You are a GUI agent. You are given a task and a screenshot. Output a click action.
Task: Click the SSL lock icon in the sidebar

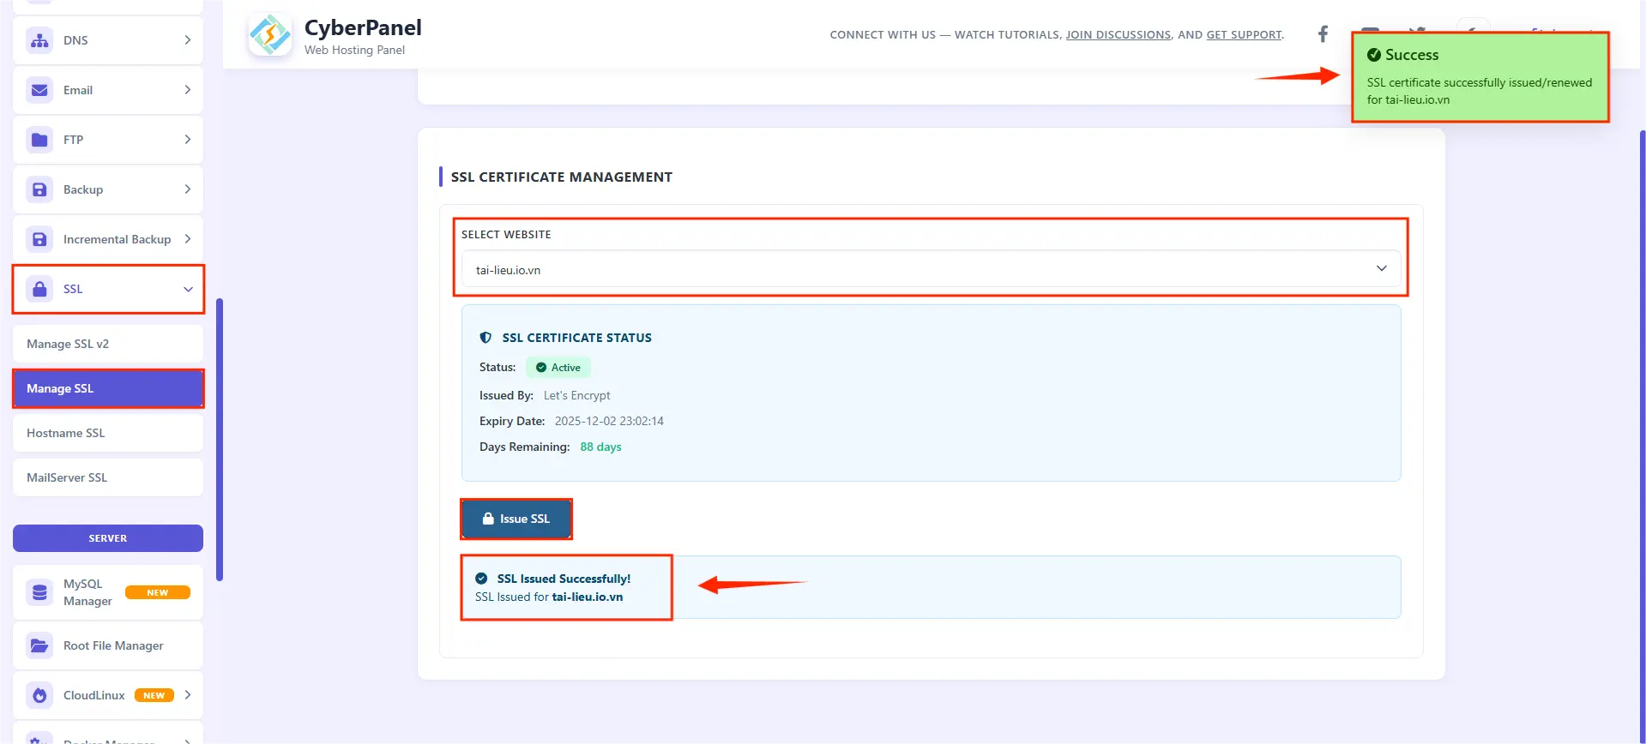39,289
